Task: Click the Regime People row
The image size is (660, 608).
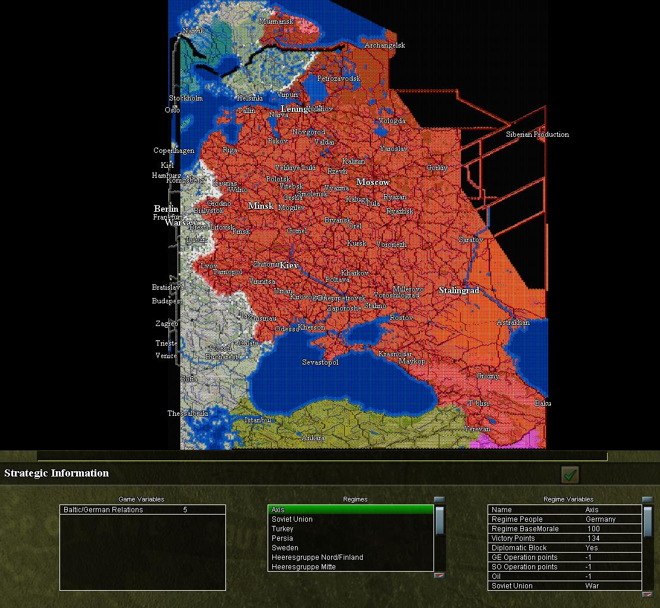Action: [564, 519]
